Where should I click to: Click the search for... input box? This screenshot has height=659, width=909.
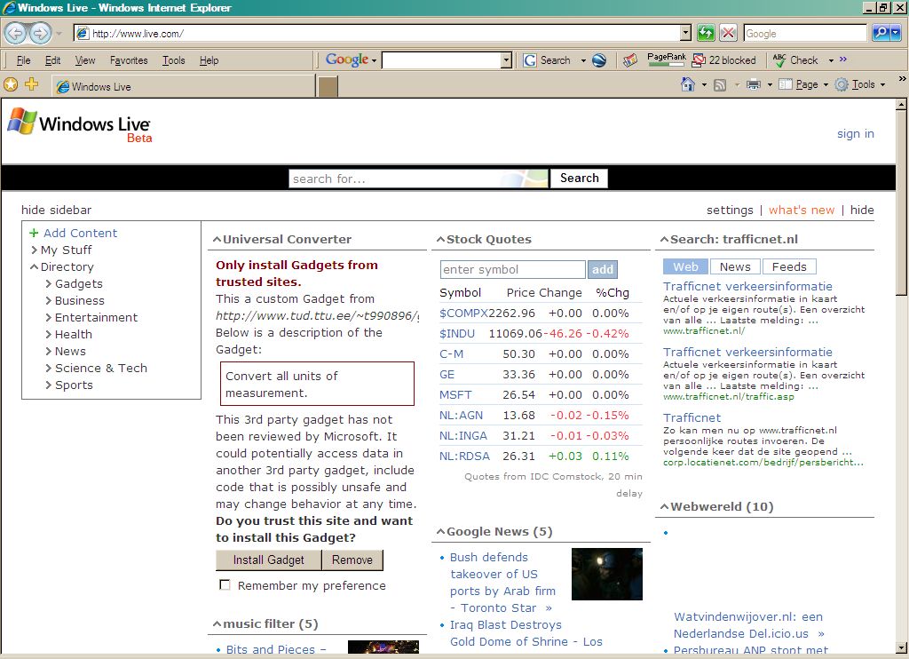point(418,179)
